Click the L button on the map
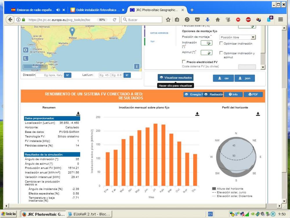Screen dimensions: 290x218 (26, 58)
